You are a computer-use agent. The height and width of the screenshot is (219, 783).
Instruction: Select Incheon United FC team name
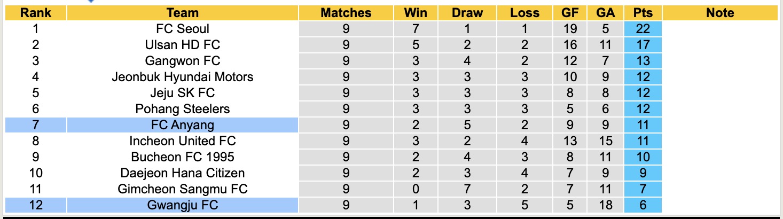coord(182,141)
